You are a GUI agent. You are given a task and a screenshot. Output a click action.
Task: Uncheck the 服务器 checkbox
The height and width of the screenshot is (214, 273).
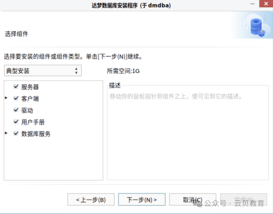[x=16, y=87]
